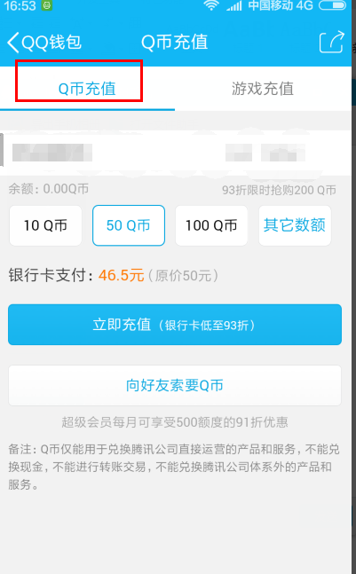Tap the 余额 0.00Q币 balance label
The image size is (356, 574).
tap(48, 189)
